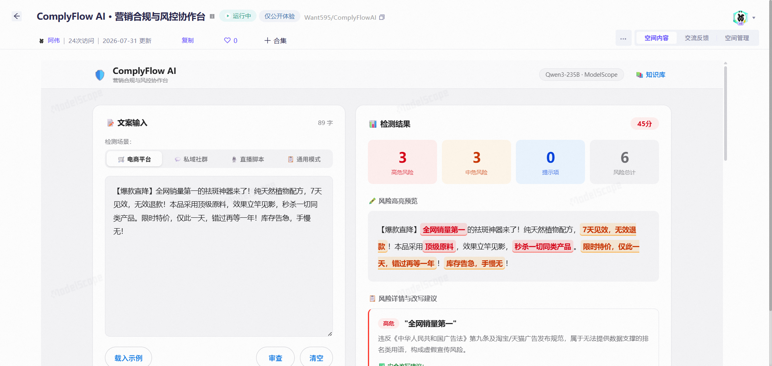772x366 pixels.
Task: Click the cart icon in 电商平台
Action: [121, 159]
